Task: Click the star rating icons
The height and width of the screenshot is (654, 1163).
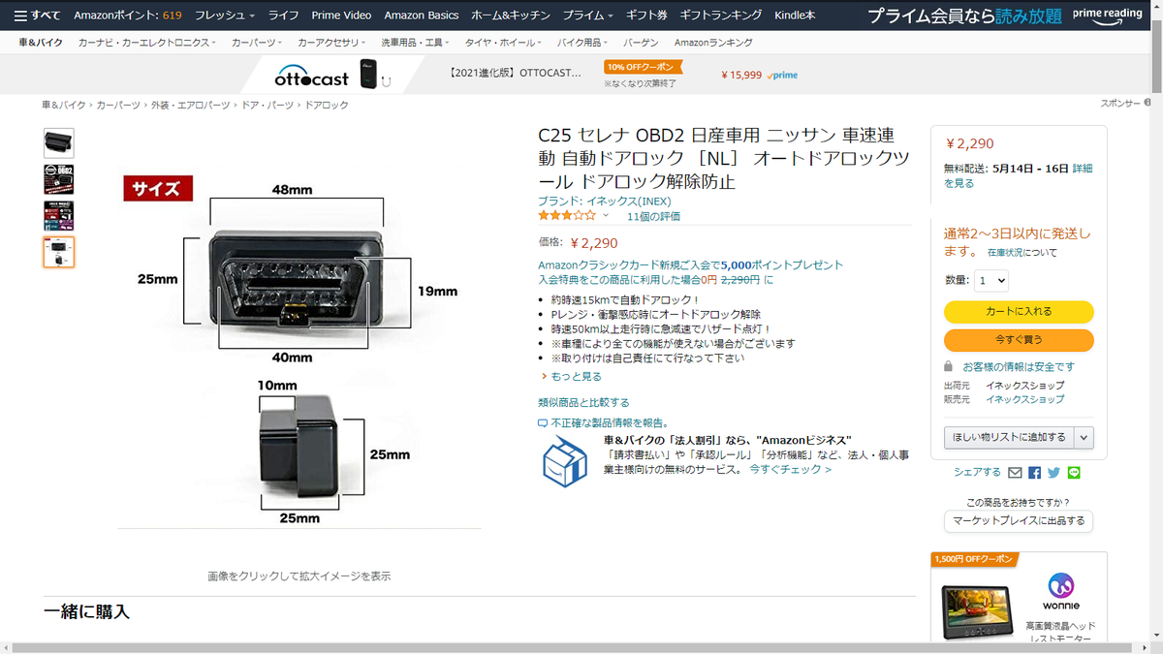Action: tap(568, 215)
